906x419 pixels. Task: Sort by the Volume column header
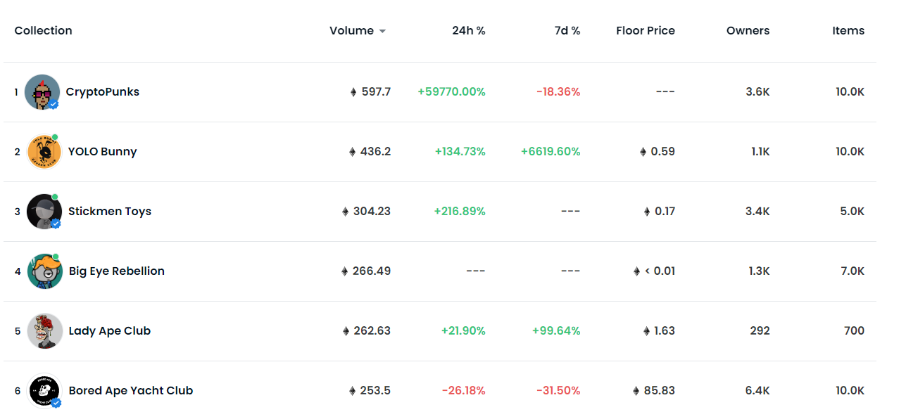tap(352, 31)
